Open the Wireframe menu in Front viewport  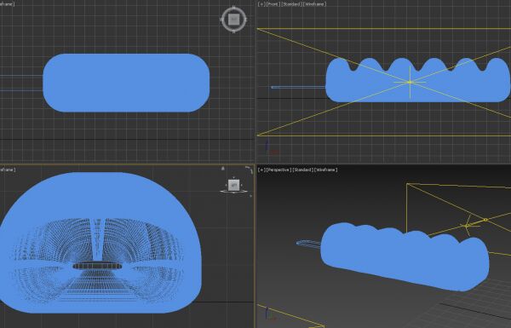pos(314,4)
